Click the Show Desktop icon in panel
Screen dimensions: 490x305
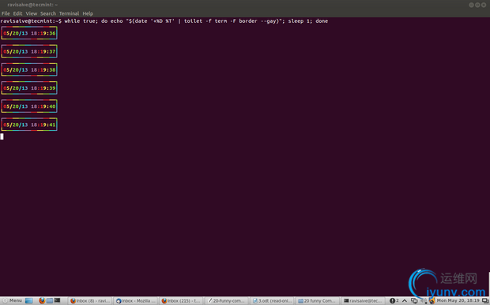coord(29,300)
